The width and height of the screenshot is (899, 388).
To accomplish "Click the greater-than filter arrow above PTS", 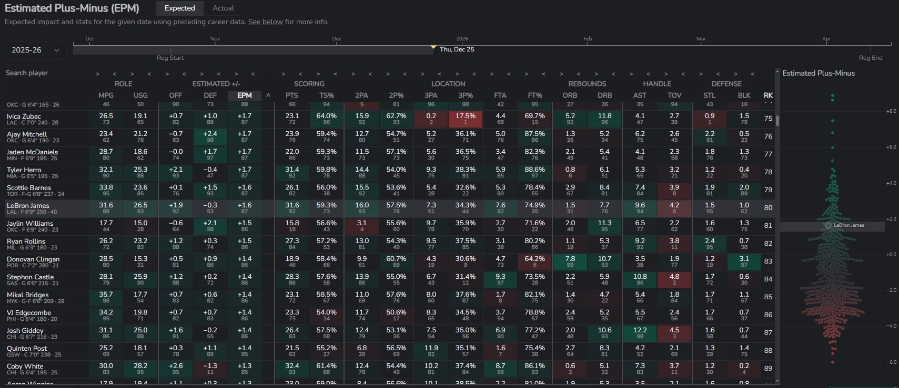I will [284, 74].
